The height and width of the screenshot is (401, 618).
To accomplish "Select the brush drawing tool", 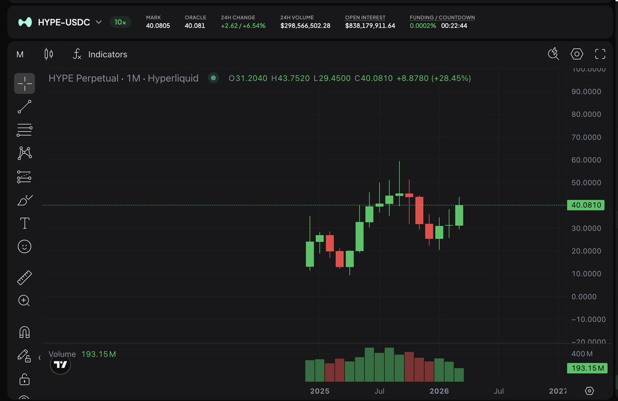I will tap(24, 200).
